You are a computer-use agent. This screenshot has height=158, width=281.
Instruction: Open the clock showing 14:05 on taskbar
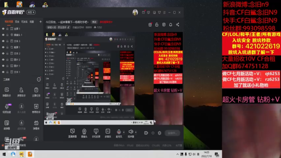coord(206,154)
